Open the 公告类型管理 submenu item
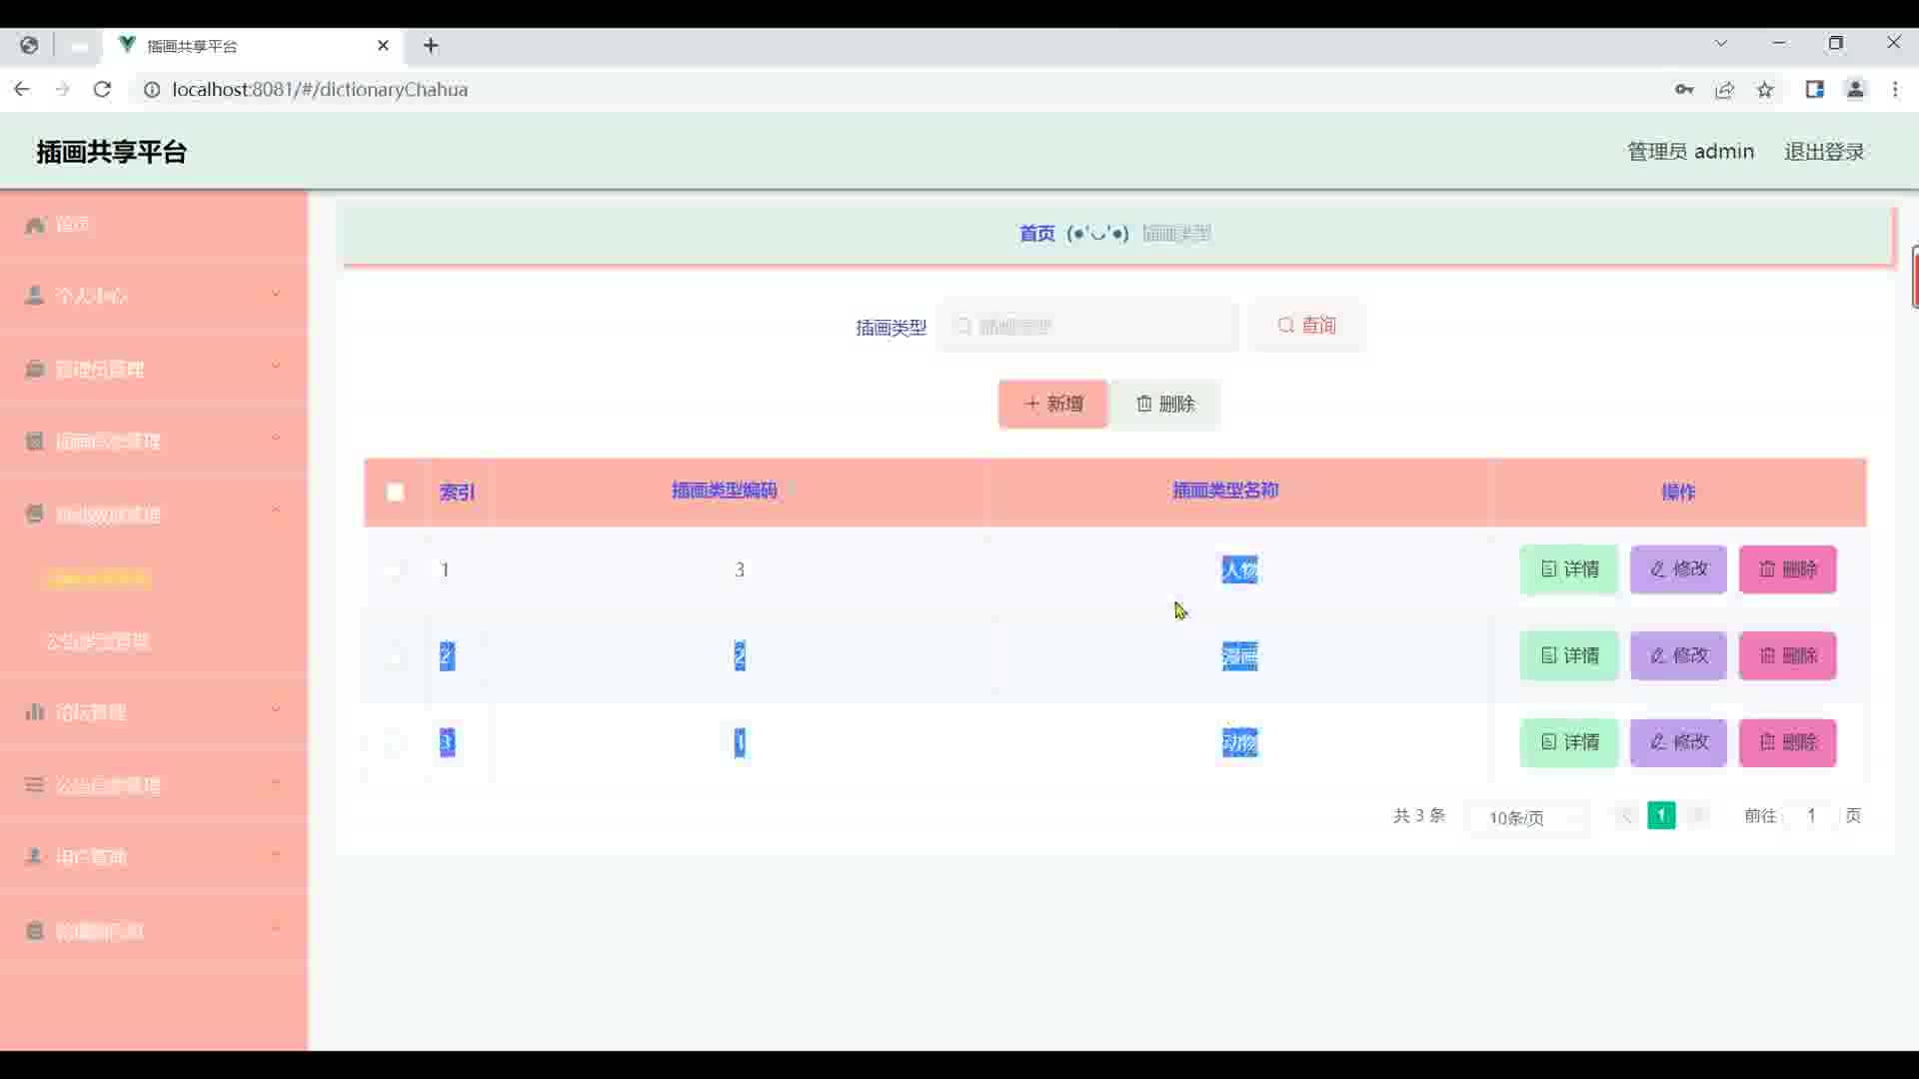 (98, 641)
